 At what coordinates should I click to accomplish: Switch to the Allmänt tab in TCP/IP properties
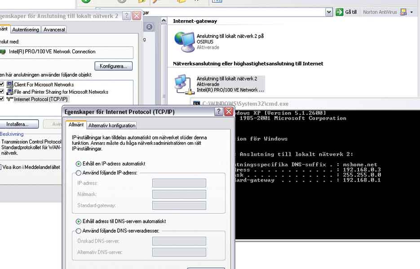[76, 125]
